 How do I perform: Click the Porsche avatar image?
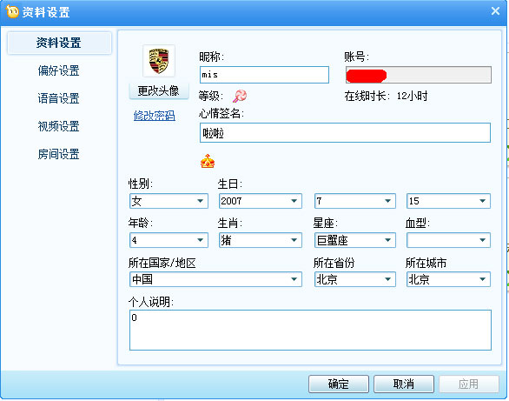coord(159,61)
